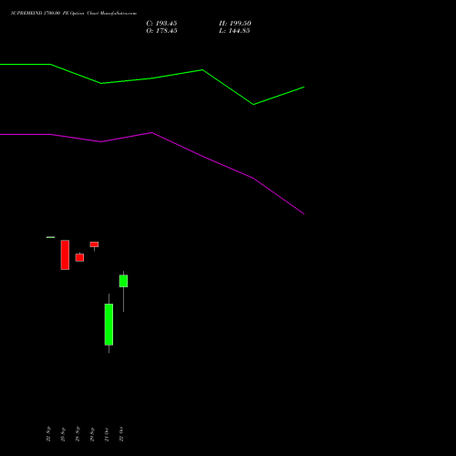Select the tall red candlestick for 23 Sep
This screenshot has height=456, width=456.
(65, 254)
